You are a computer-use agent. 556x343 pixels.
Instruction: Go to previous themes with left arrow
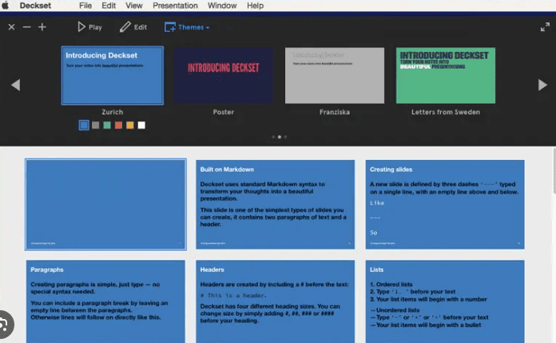click(x=16, y=85)
